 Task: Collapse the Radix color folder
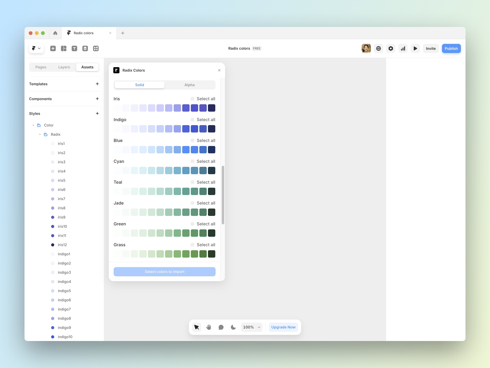pos(40,134)
